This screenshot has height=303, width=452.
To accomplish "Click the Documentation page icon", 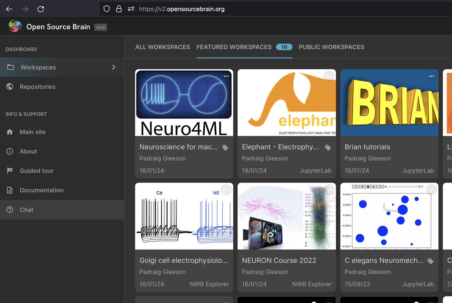I will [10, 190].
